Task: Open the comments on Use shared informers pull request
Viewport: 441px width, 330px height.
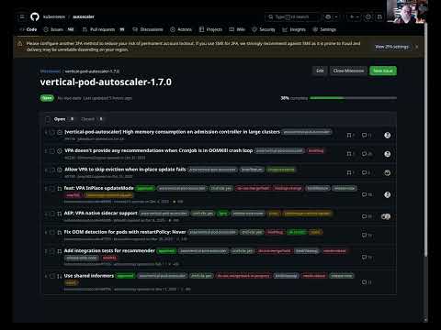Action: (x=367, y=282)
